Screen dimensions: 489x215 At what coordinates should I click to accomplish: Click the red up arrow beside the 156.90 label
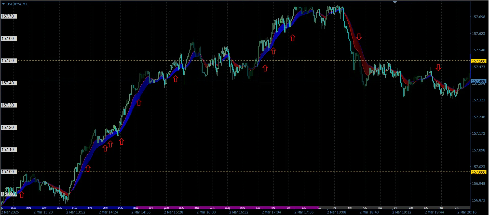[x=22, y=195]
